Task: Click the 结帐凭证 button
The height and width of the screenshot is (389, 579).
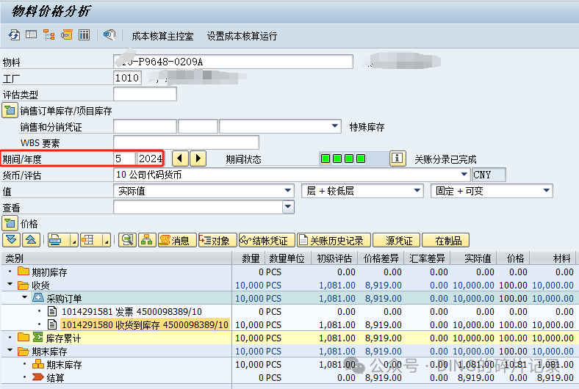Action: pos(267,241)
